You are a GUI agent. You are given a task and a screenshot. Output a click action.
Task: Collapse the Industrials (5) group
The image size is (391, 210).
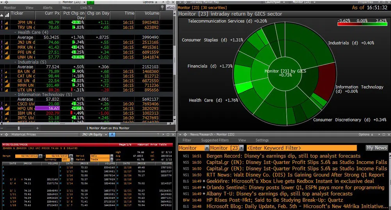[x=15, y=62]
